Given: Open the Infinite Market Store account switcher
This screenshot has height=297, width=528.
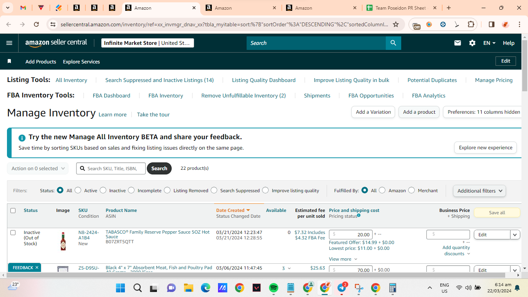Looking at the screenshot, I should (148, 43).
